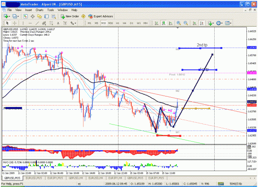Viewport: 258px width, 187px height.
Task: Zoom out on the chart
Action: [x=186, y=23]
